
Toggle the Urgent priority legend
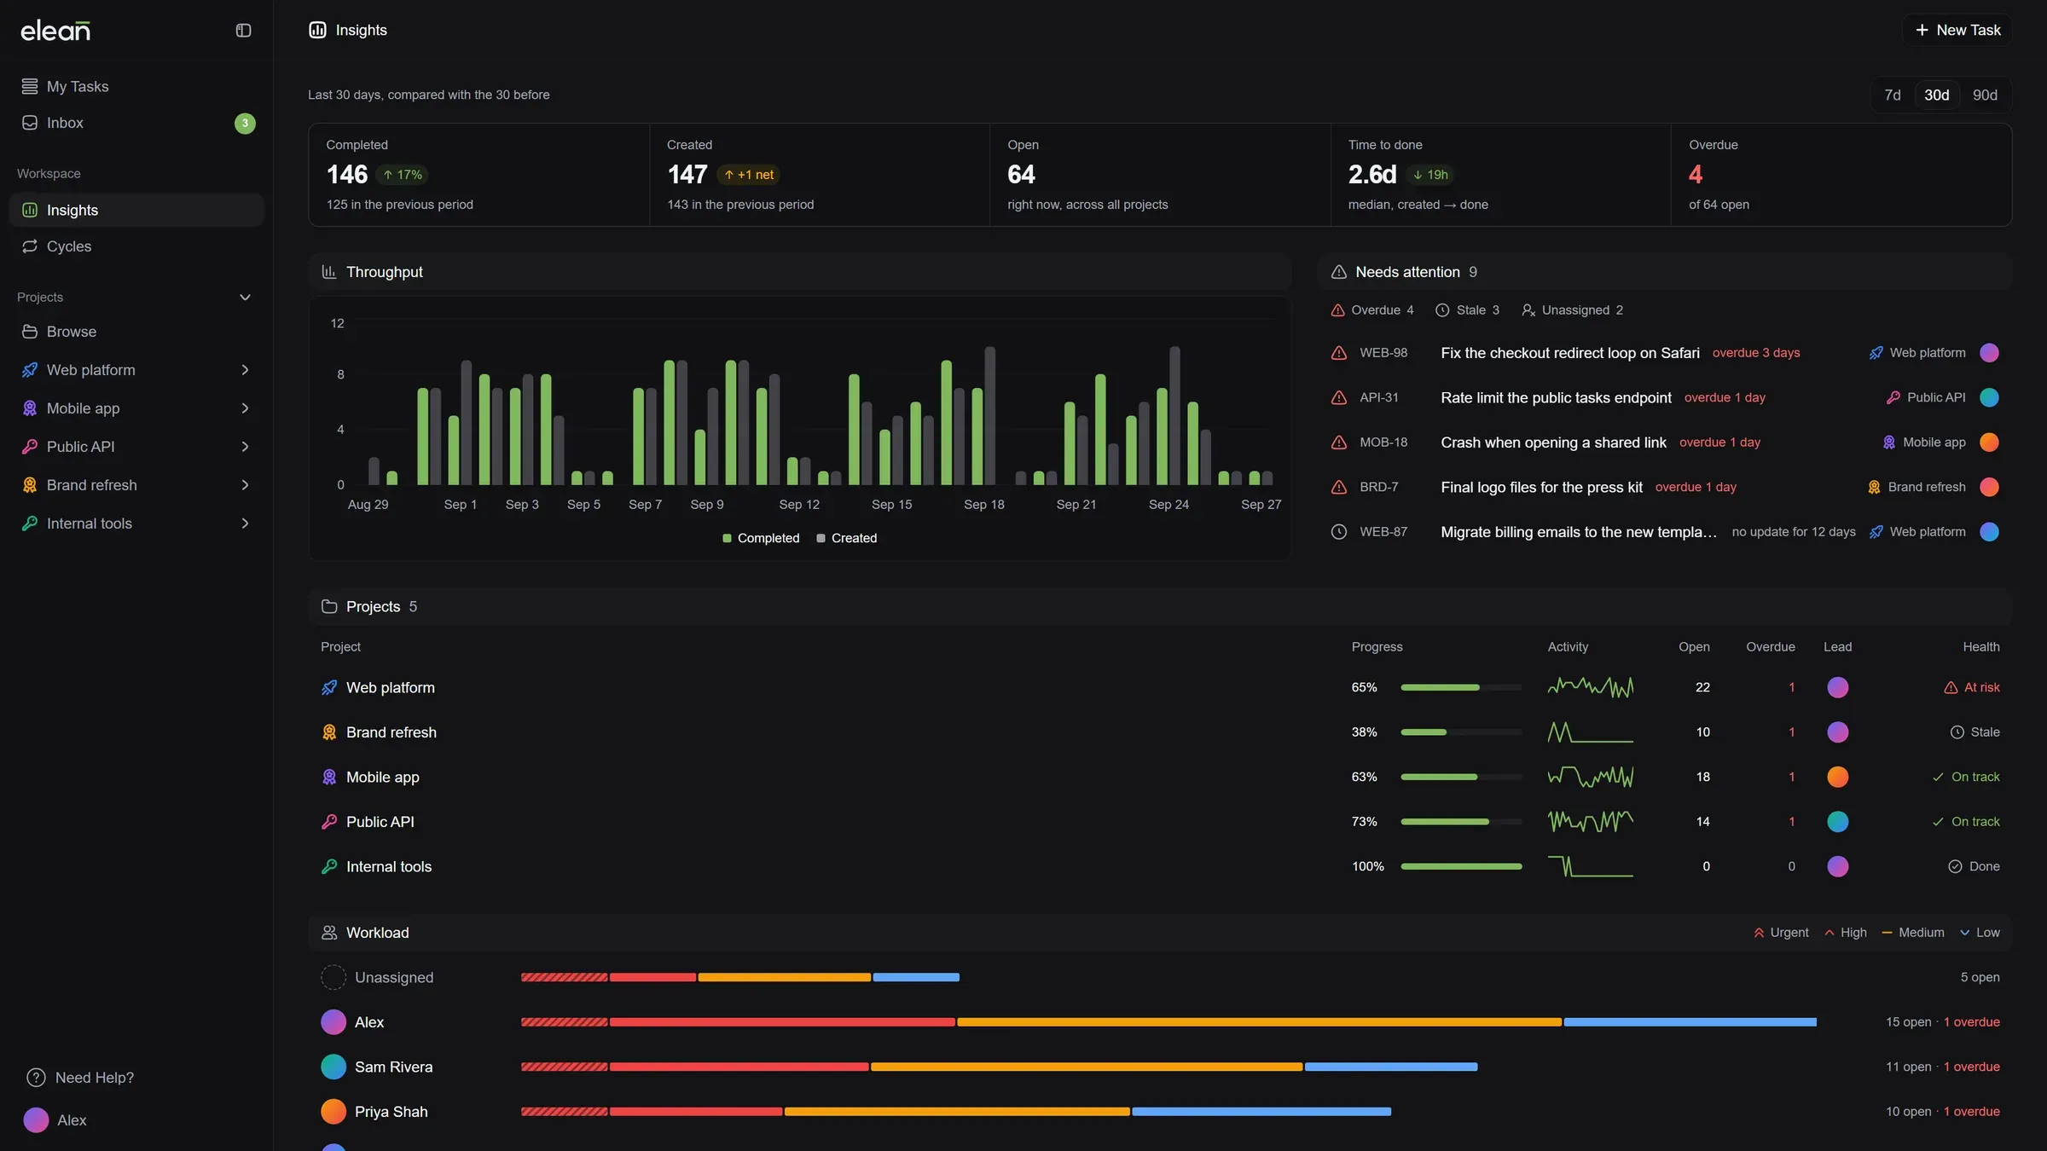1780,933
